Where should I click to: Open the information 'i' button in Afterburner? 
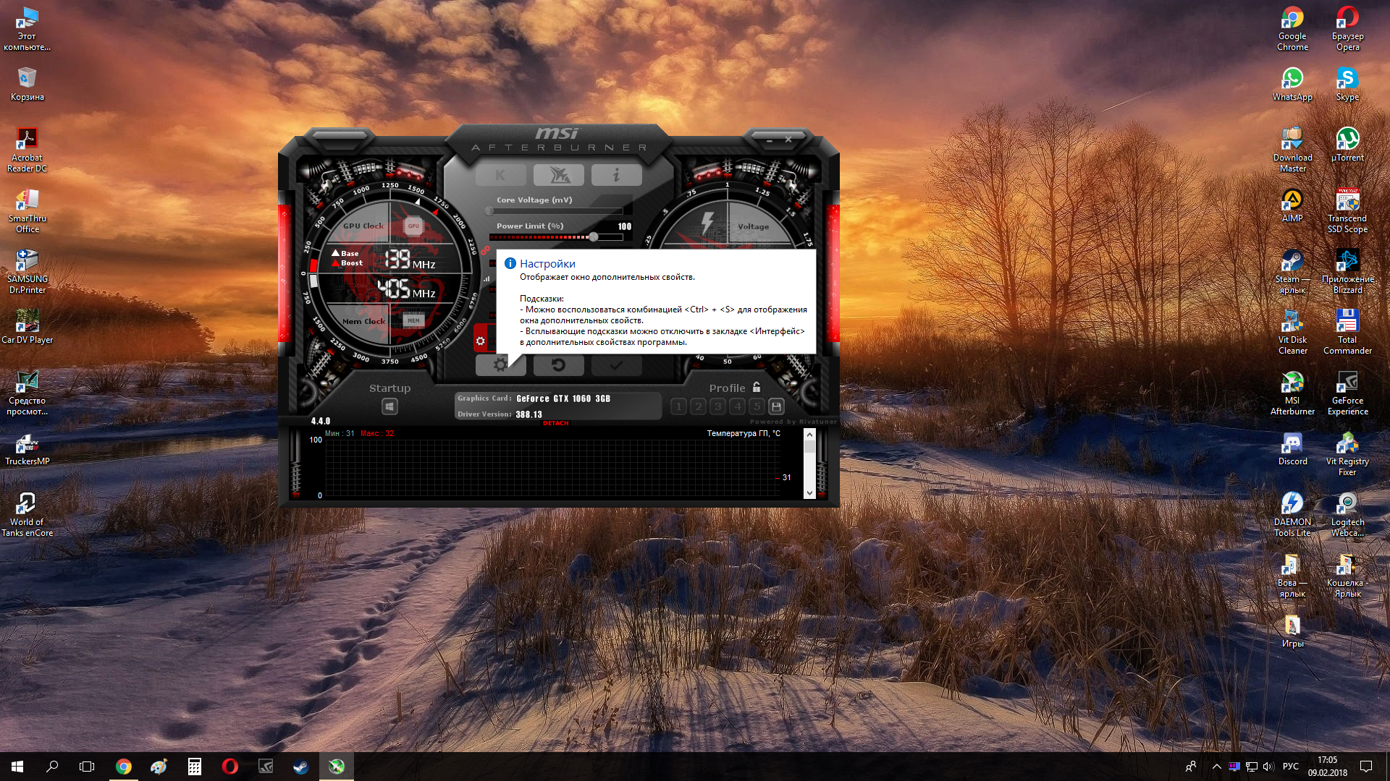(616, 174)
